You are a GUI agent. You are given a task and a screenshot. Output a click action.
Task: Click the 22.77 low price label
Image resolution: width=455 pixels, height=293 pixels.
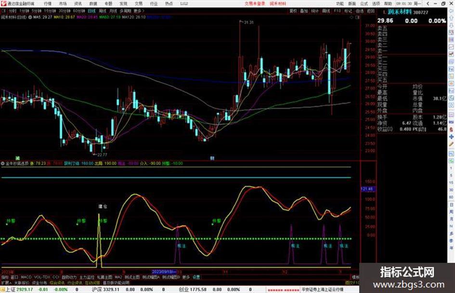tap(103, 154)
